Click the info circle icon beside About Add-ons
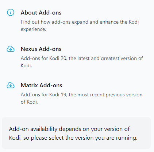Screen dimensions: 154x152 (x=11, y=12)
